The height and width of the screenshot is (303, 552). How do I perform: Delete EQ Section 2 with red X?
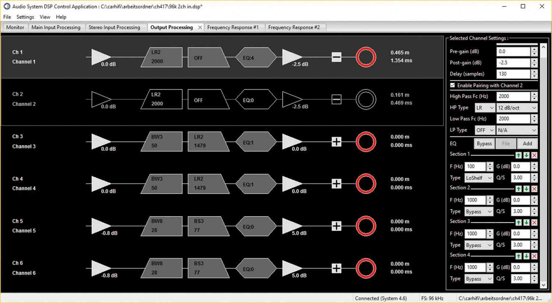click(534, 189)
